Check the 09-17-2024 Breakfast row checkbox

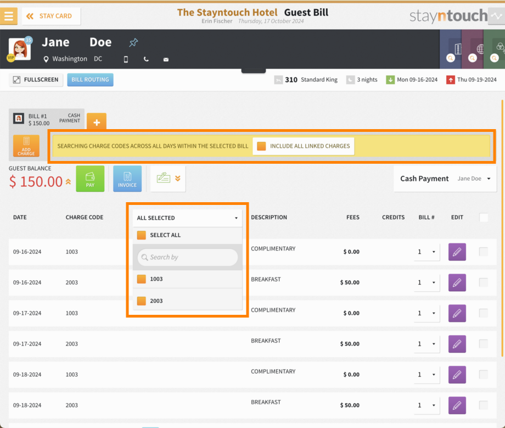tap(484, 343)
